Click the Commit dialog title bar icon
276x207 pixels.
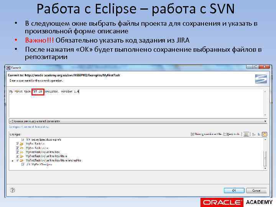8,68
